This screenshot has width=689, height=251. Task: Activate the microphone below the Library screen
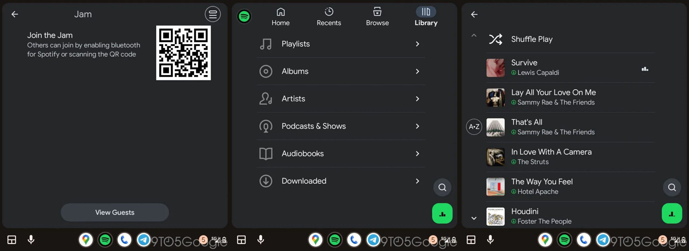(x=261, y=239)
